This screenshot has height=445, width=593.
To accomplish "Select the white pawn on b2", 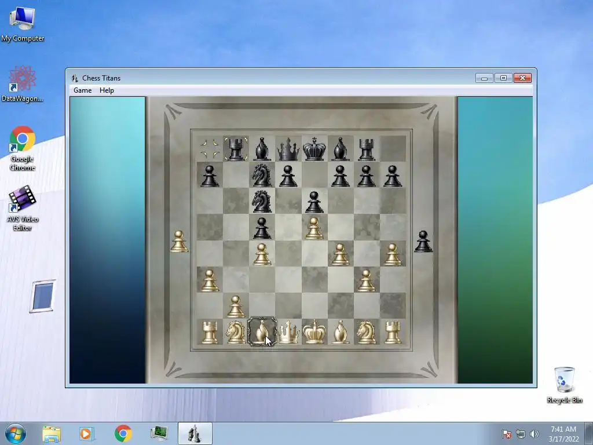I will [236, 306].
